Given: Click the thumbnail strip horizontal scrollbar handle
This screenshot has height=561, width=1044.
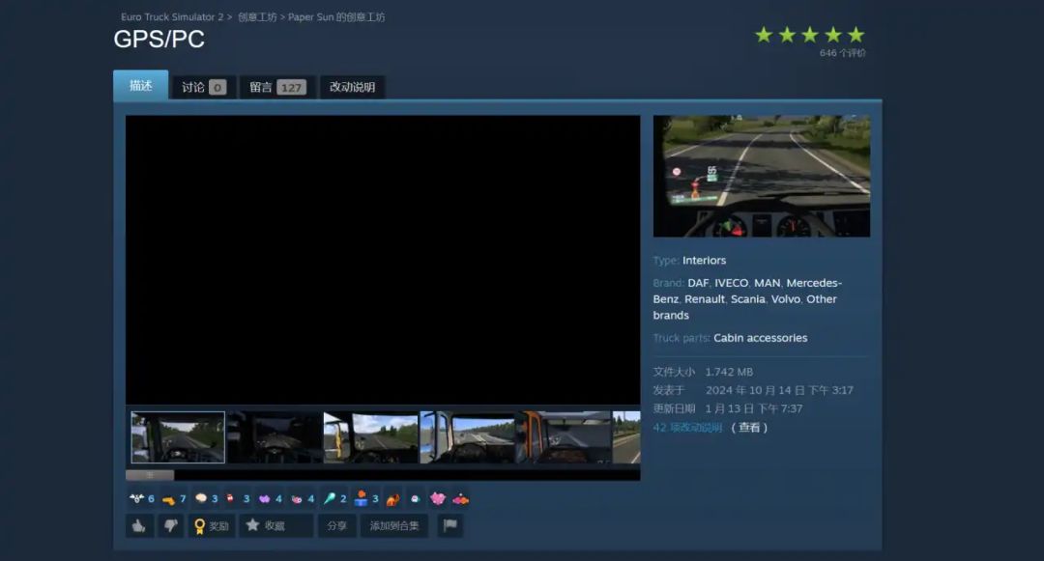Looking at the screenshot, I should tap(150, 475).
